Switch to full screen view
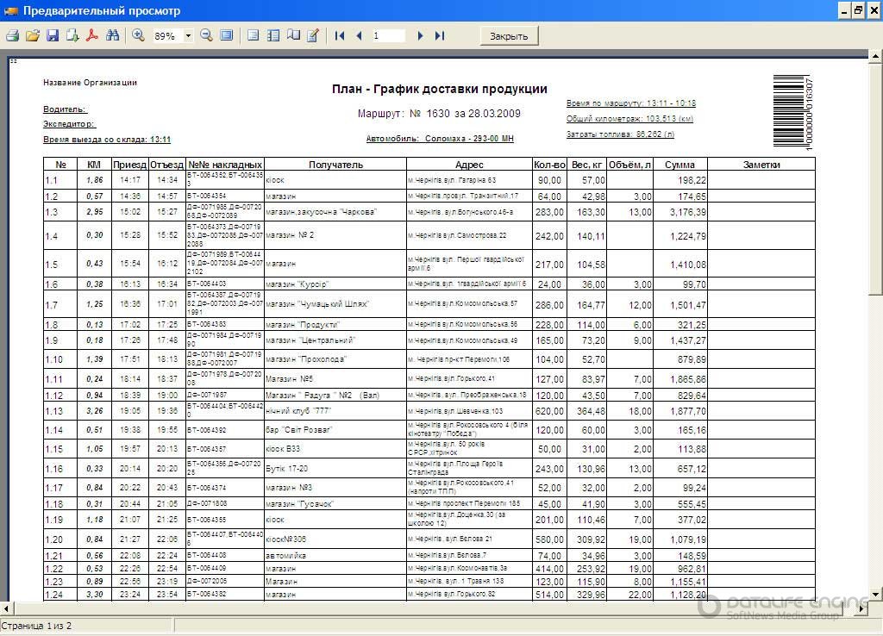 click(227, 35)
